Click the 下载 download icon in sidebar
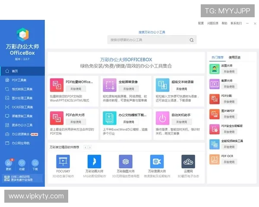The image size is (259, 207). (35, 163)
